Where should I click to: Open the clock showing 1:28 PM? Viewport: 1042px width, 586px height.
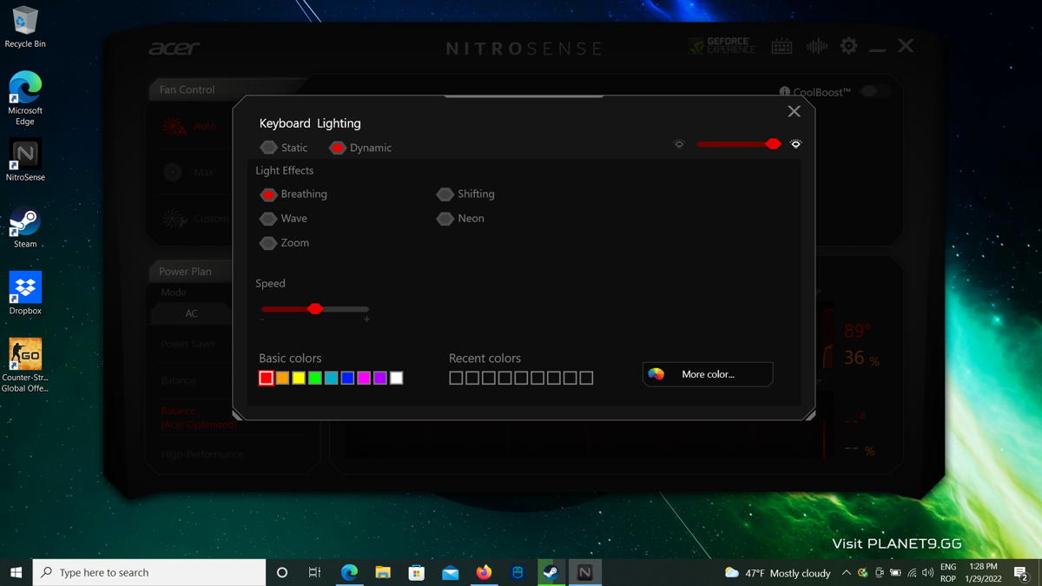tap(984, 573)
